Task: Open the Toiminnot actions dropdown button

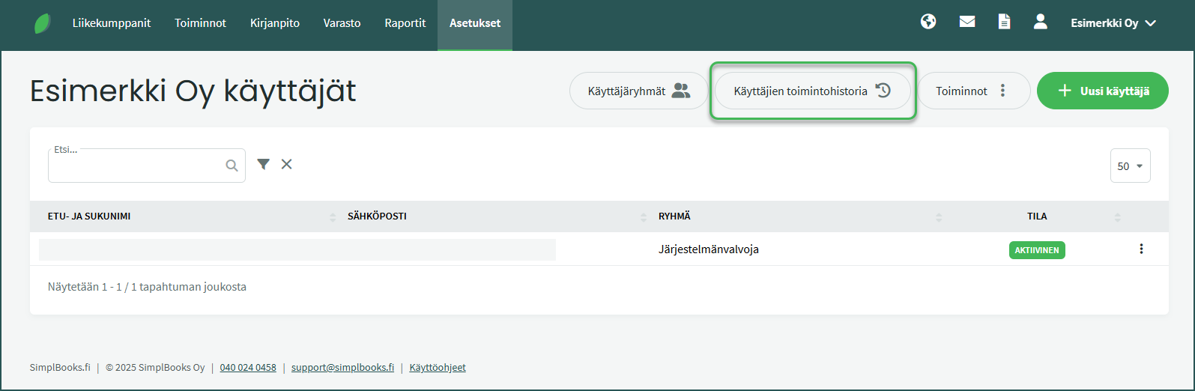Action: click(x=973, y=91)
